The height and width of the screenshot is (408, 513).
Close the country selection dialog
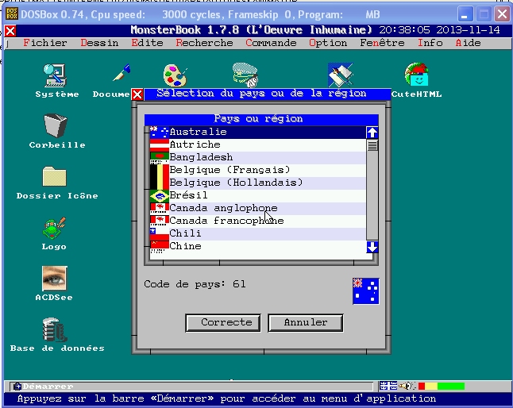click(x=137, y=94)
